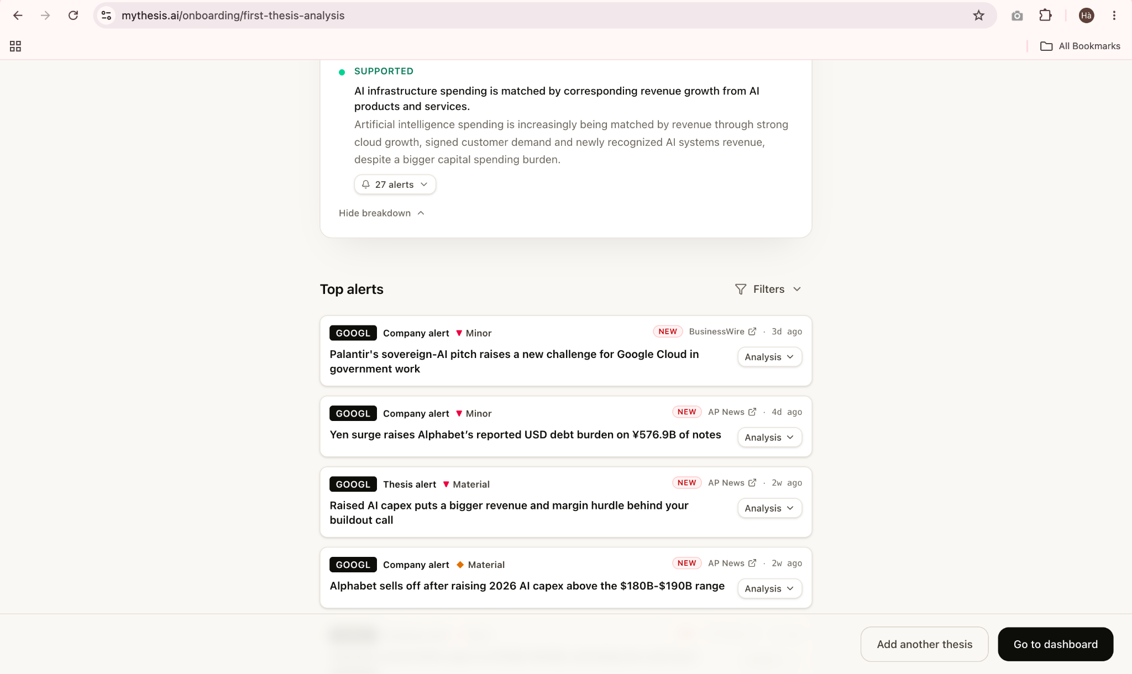The width and height of the screenshot is (1132, 674).
Task: Open the Filters dropdown
Action: pos(768,289)
